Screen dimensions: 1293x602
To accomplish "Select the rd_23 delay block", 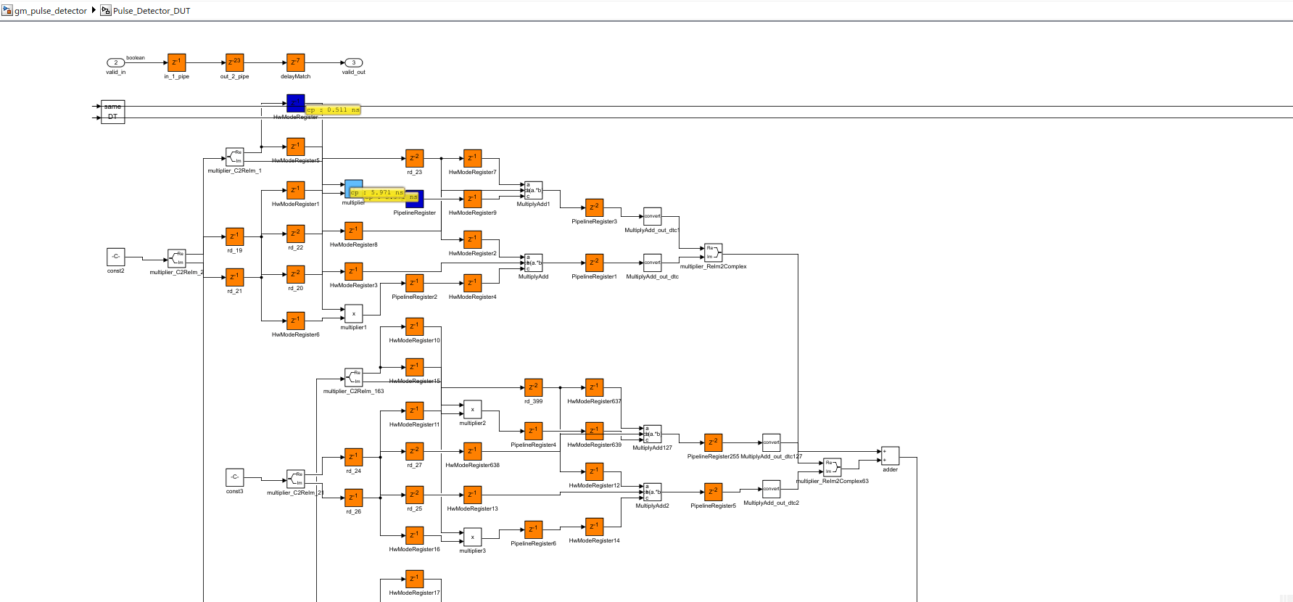I will [415, 158].
